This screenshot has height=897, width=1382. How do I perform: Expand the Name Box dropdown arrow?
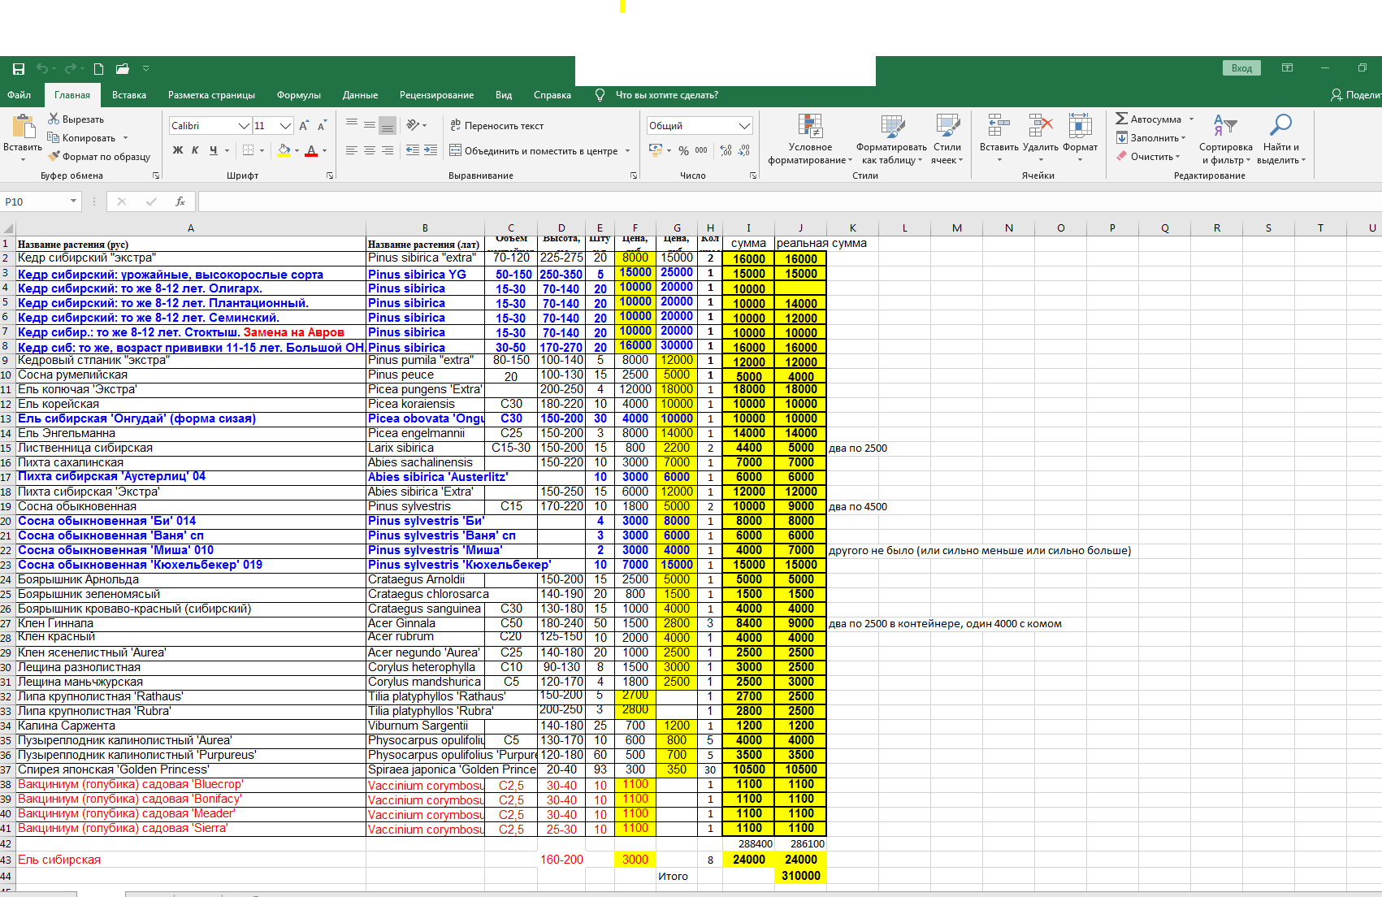click(73, 201)
